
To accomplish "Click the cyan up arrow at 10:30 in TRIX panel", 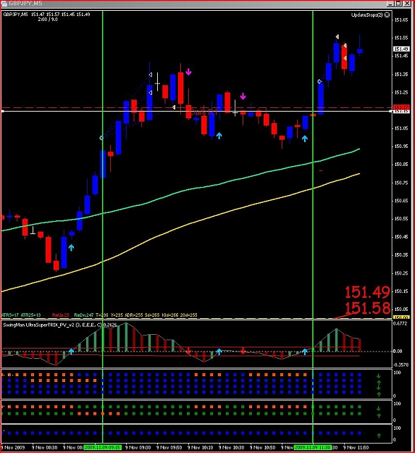I will [x=219, y=352].
